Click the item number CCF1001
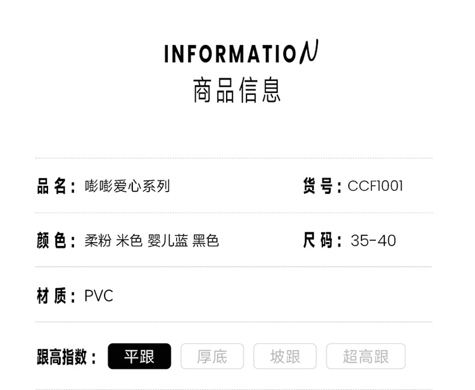This screenshot has height=390, width=475. [376, 186]
